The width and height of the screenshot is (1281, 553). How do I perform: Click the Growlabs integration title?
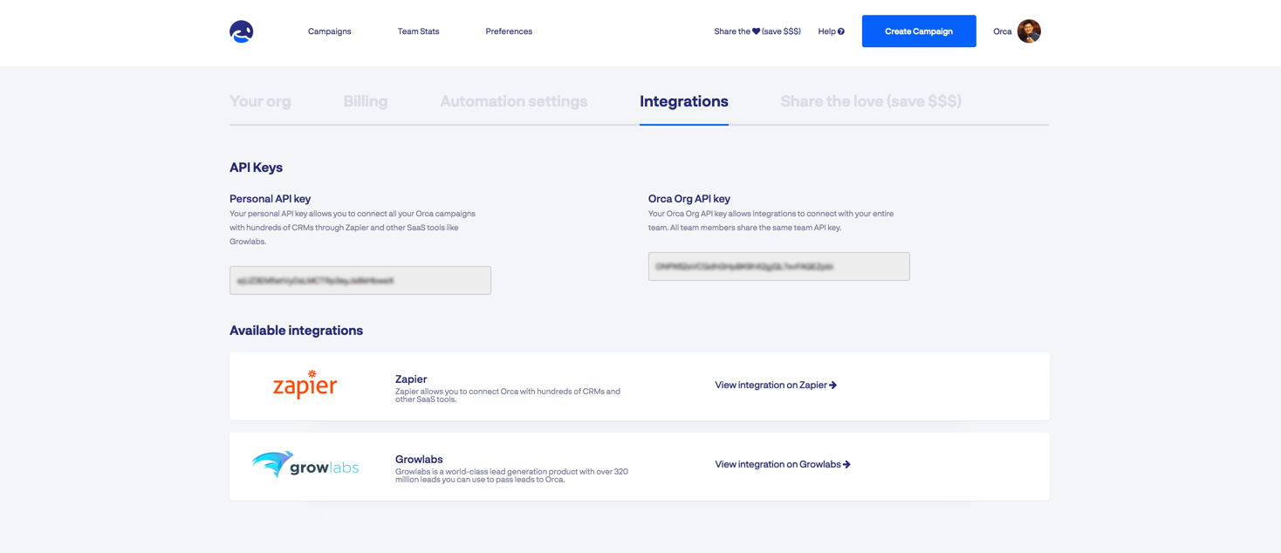pyautogui.click(x=419, y=459)
